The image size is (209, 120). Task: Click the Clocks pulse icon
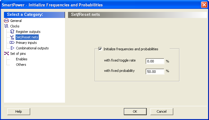click(6, 26)
